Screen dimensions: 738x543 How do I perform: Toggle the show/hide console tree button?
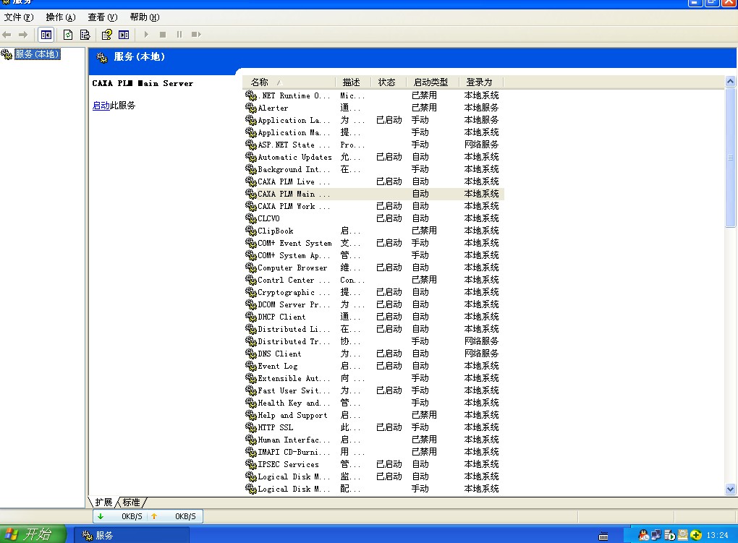(46, 34)
